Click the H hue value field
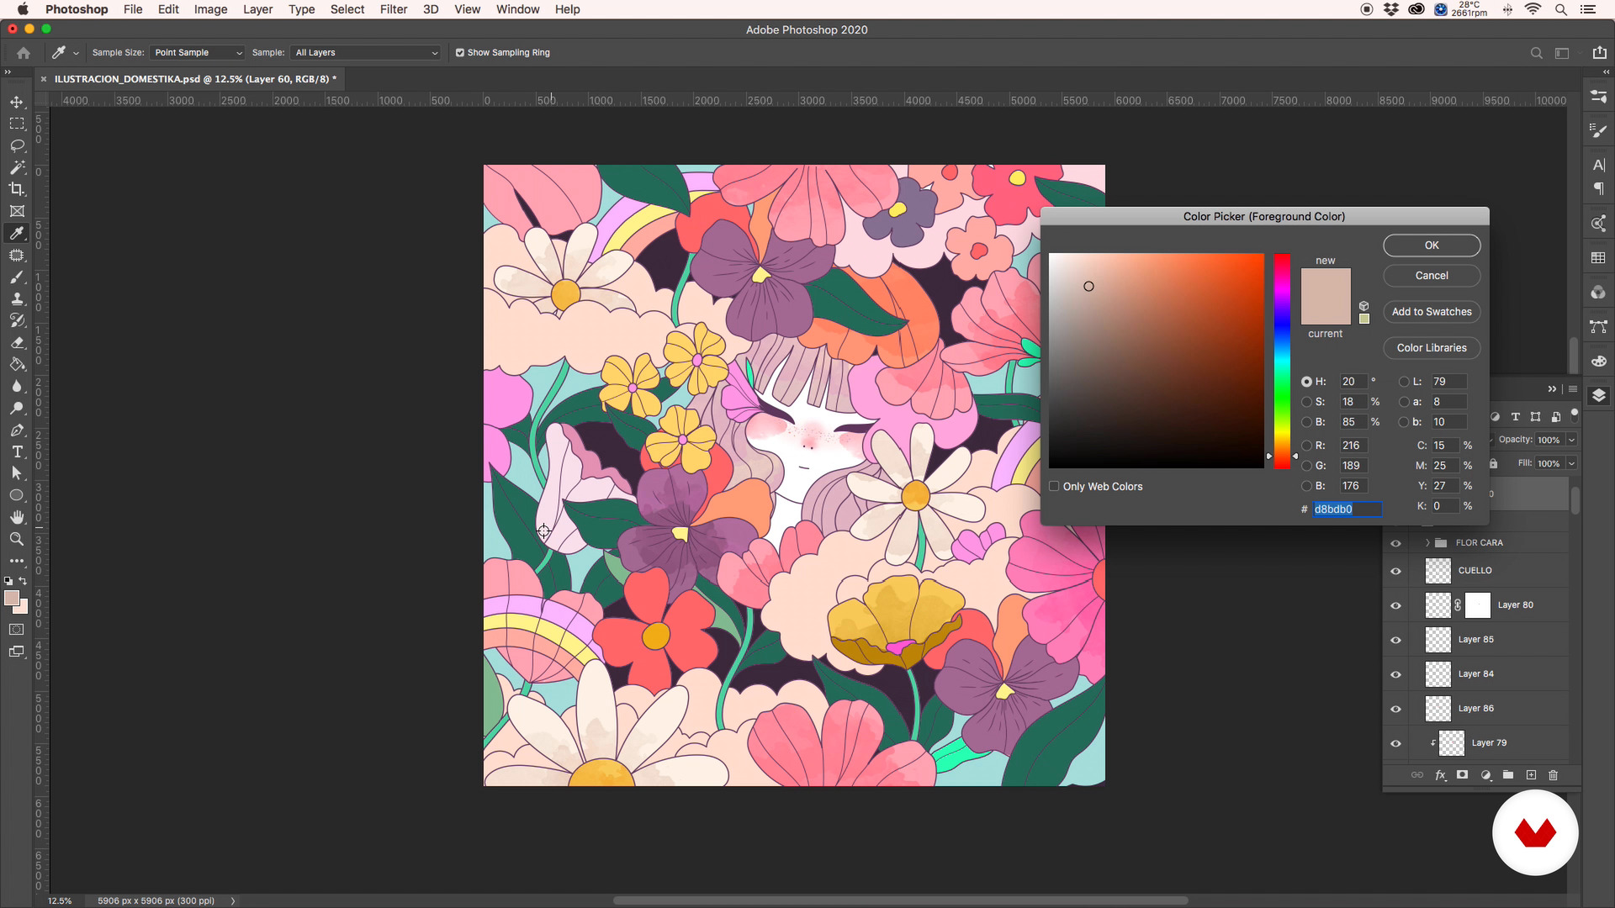Image resolution: width=1615 pixels, height=908 pixels. (1353, 382)
